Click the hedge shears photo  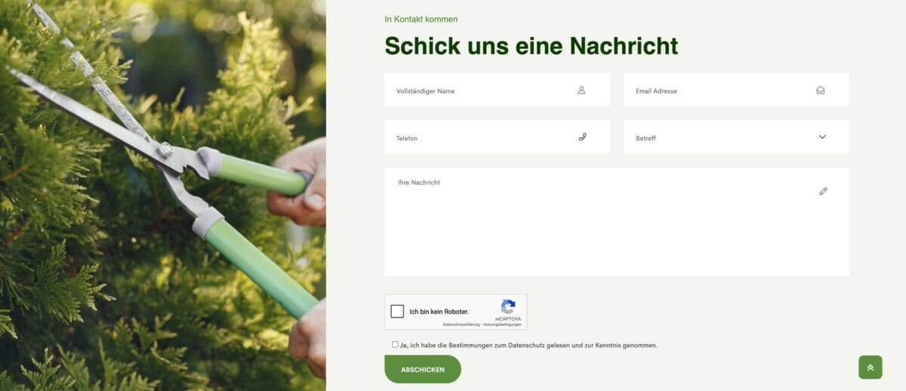163,195
